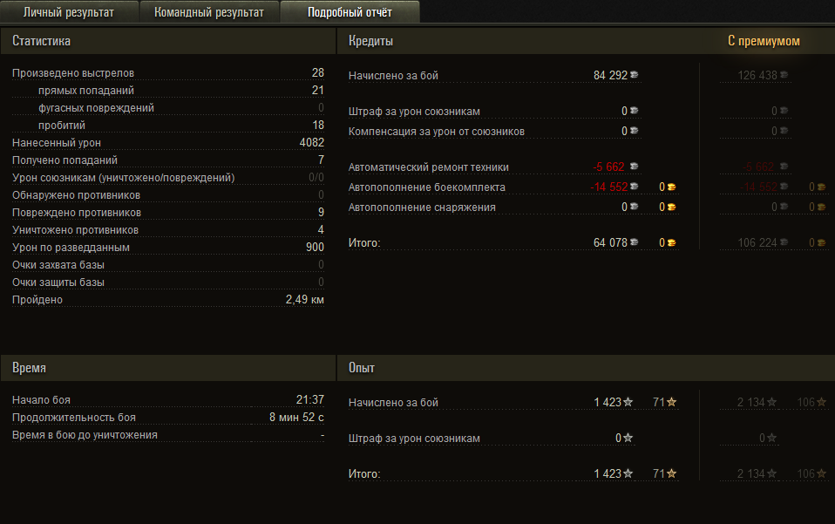The image size is (835, 524).
Task: Click the credits icon in Автопополнение снаряжения row
Action: pyautogui.click(x=635, y=208)
